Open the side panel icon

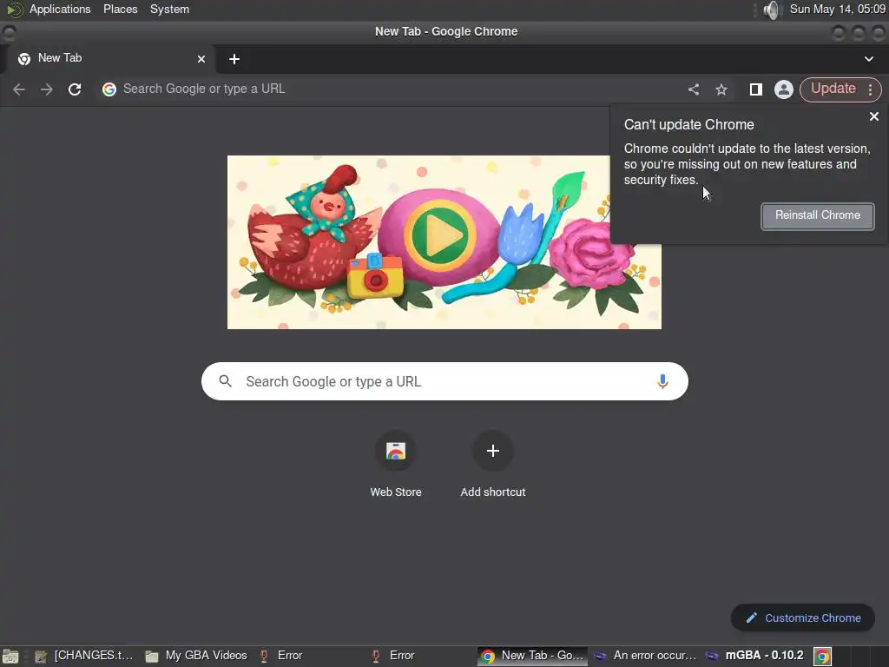pos(756,89)
